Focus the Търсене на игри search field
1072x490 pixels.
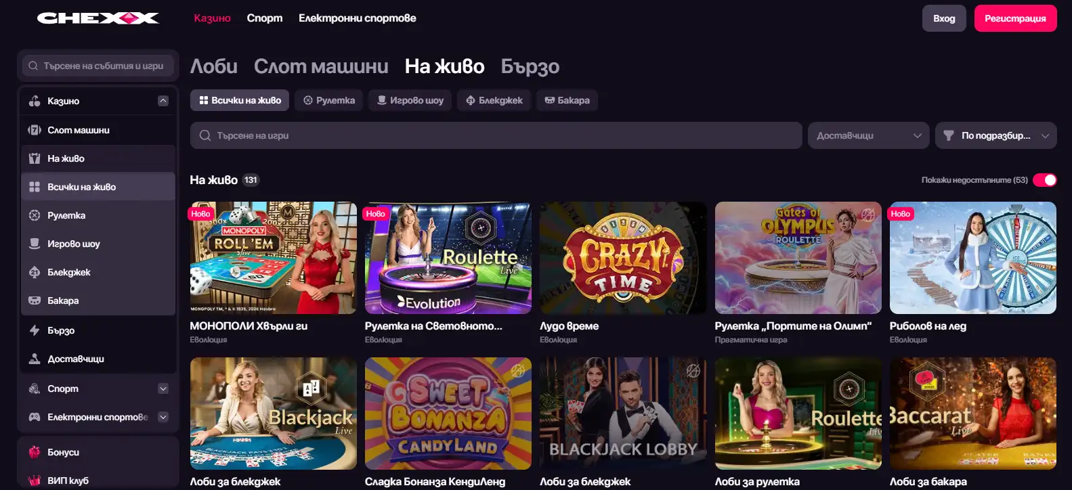point(496,135)
